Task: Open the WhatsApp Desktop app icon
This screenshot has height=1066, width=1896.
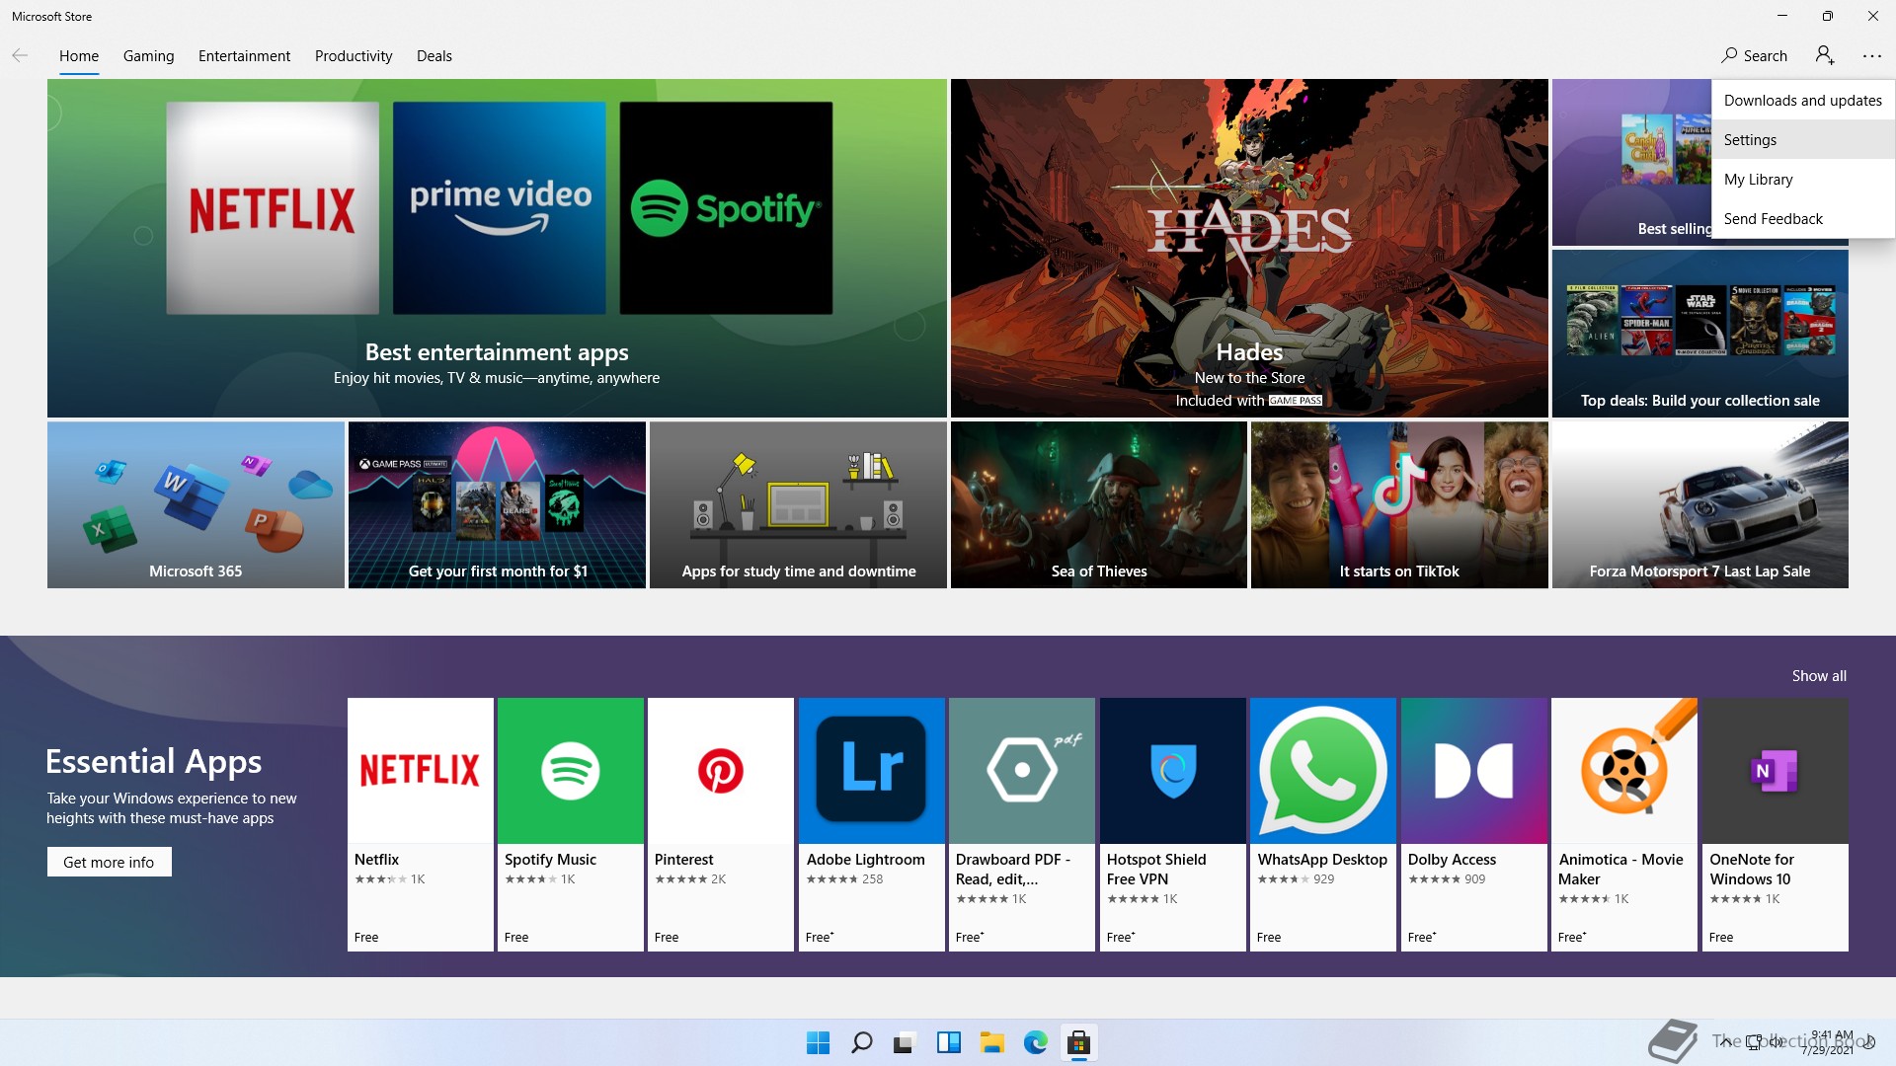Action: pos(1323,771)
